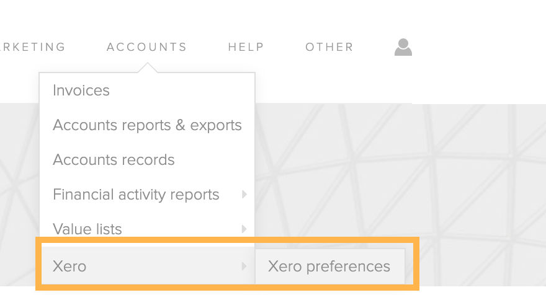The image size is (546, 295).
Task: Select Financial activity reports menu item
Action: [136, 195]
